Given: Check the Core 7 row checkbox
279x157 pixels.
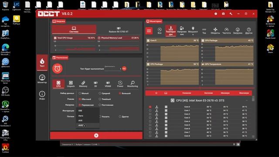Looking at the screenshot, I should click(x=150, y=132).
